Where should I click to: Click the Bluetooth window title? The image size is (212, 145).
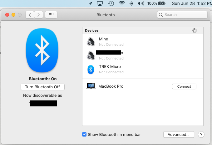point(106,15)
